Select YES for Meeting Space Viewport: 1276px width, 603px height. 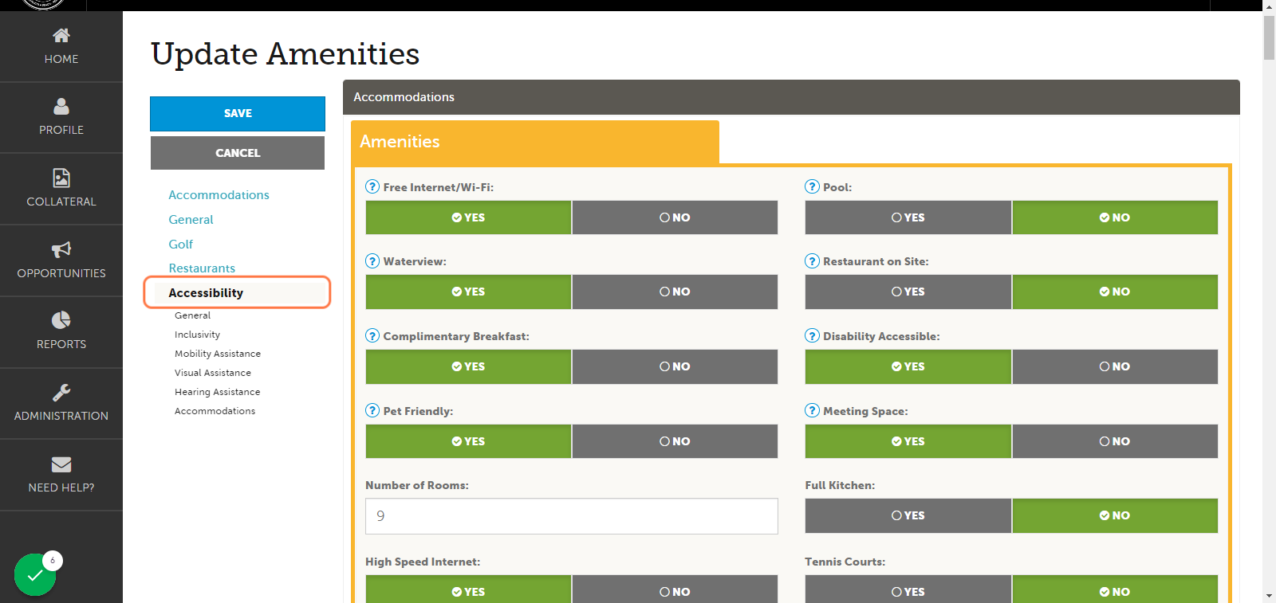(x=908, y=441)
